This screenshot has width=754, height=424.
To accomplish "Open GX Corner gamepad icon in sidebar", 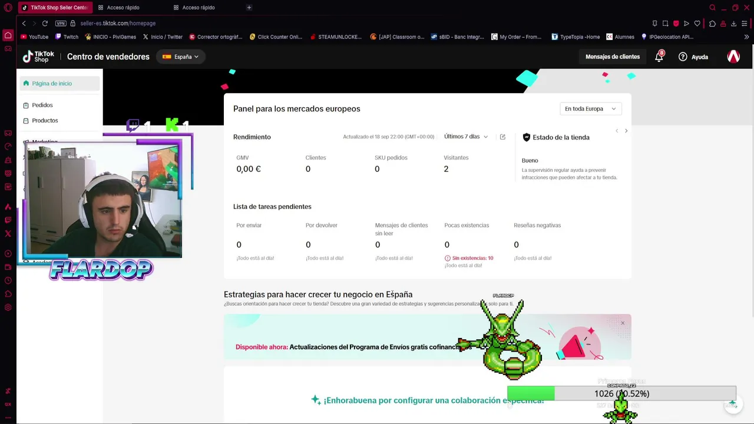I will pos(8,48).
